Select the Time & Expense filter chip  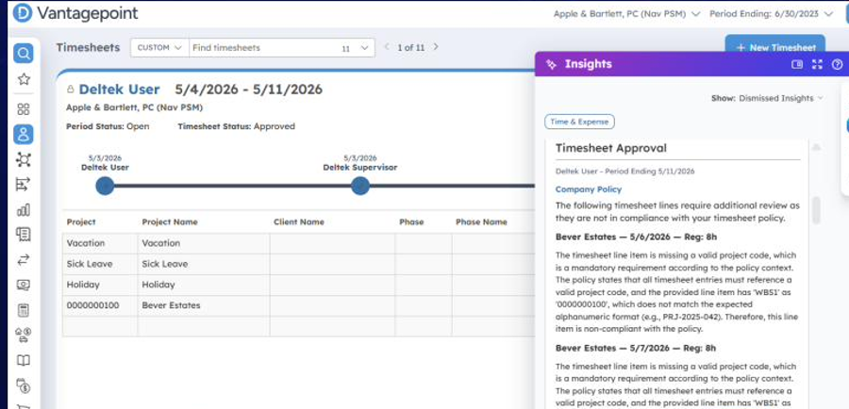click(x=579, y=122)
